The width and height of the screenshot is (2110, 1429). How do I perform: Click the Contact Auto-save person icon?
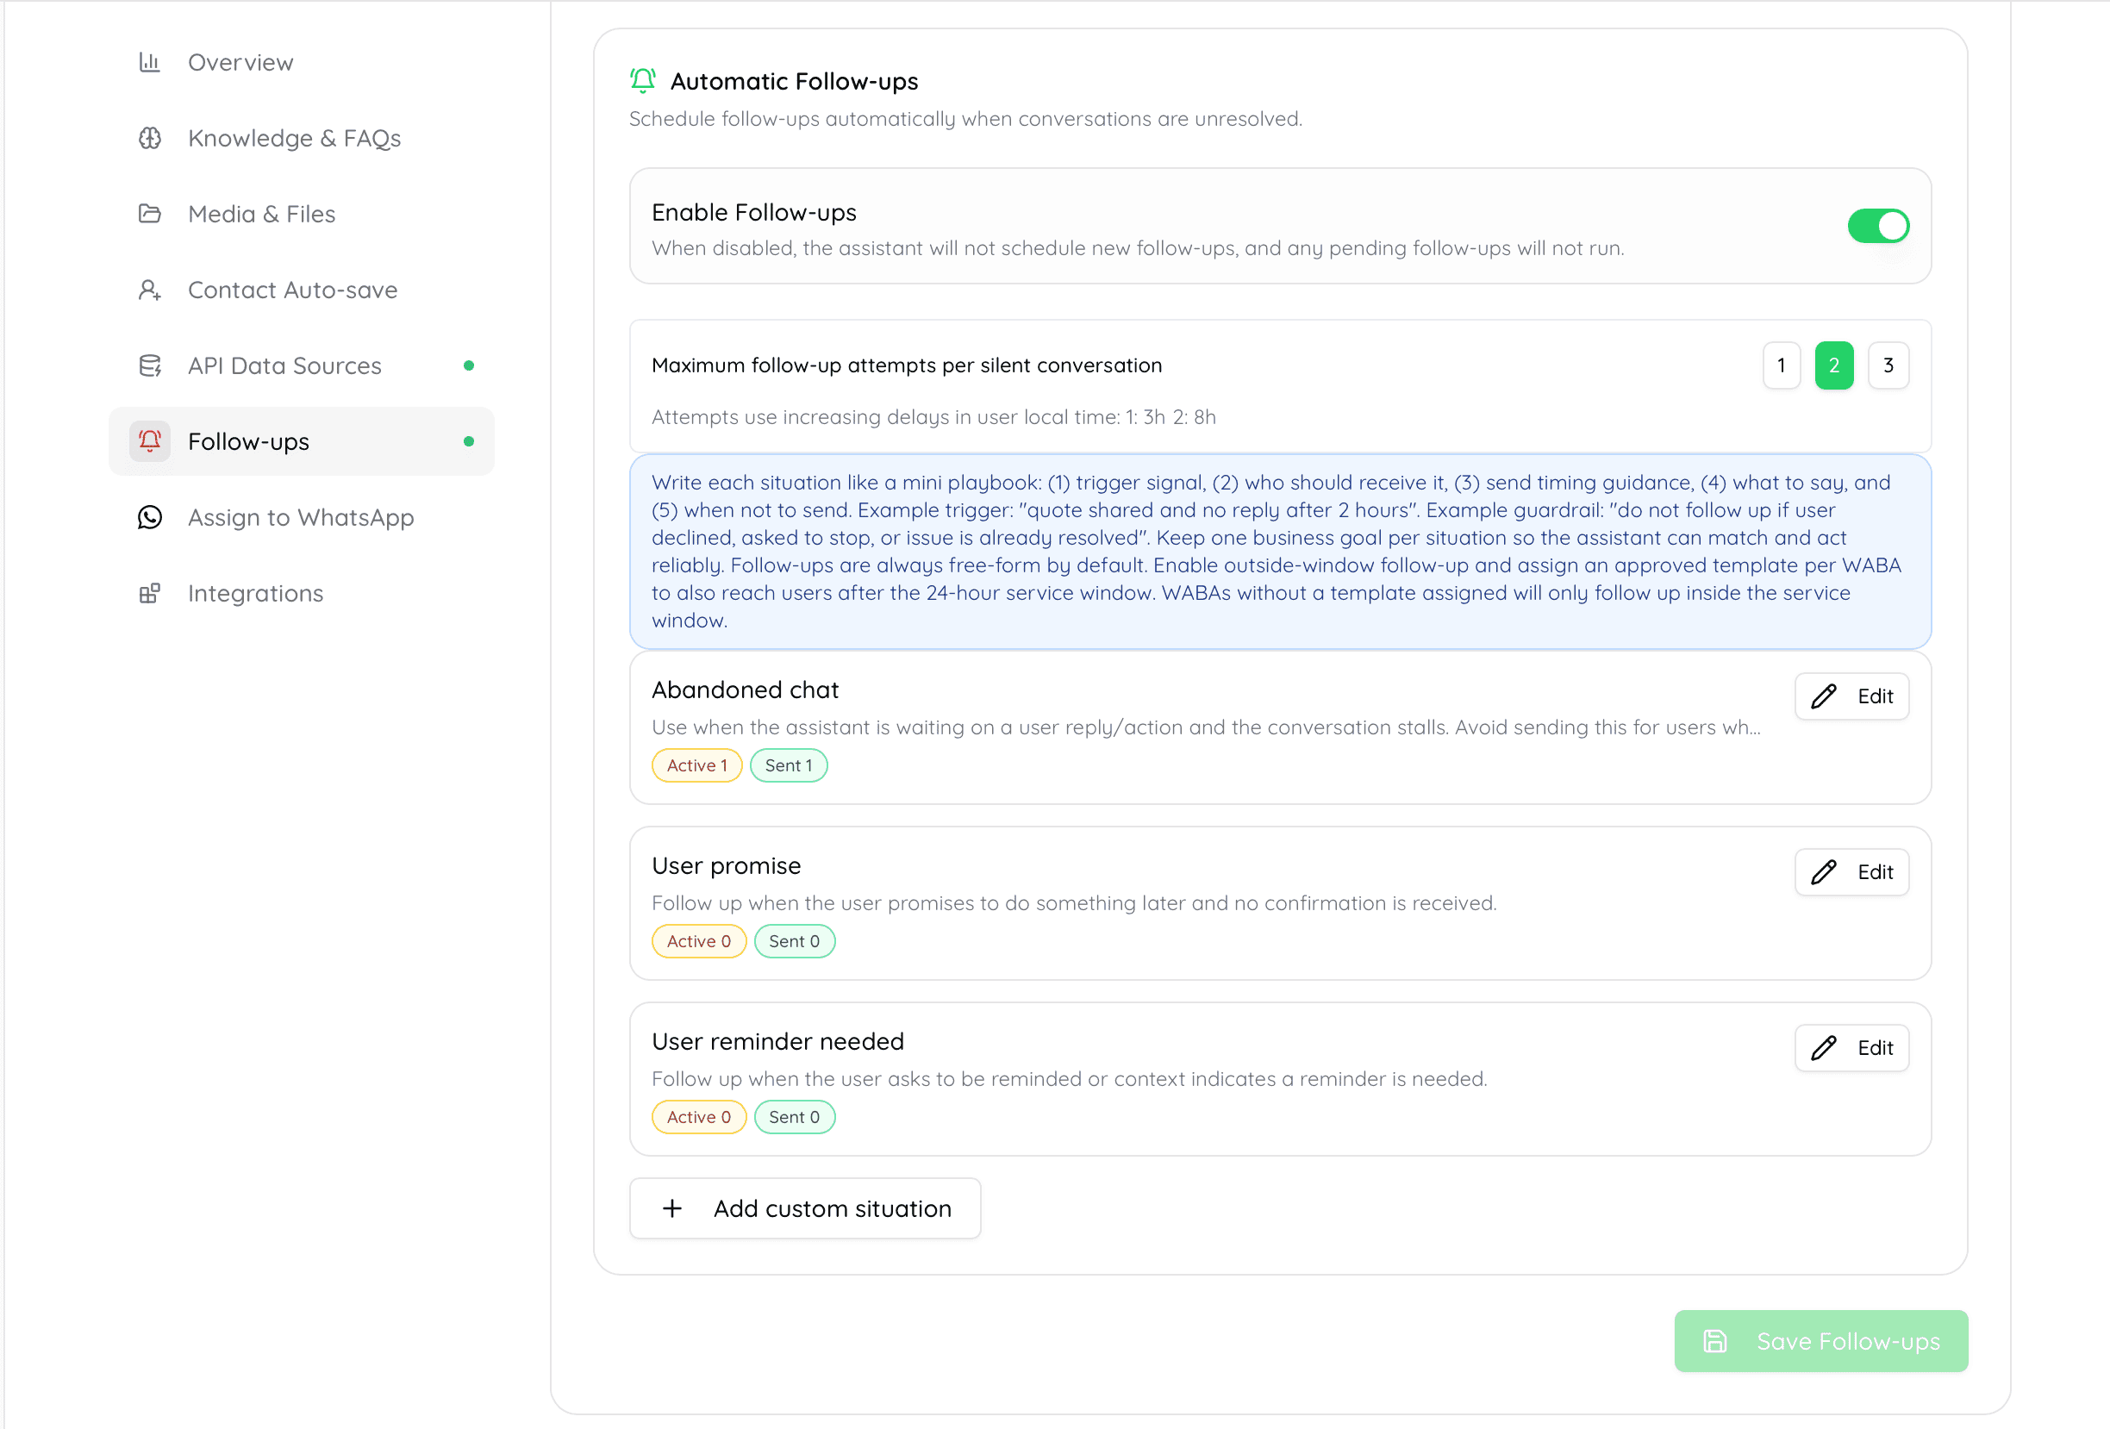point(150,290)
